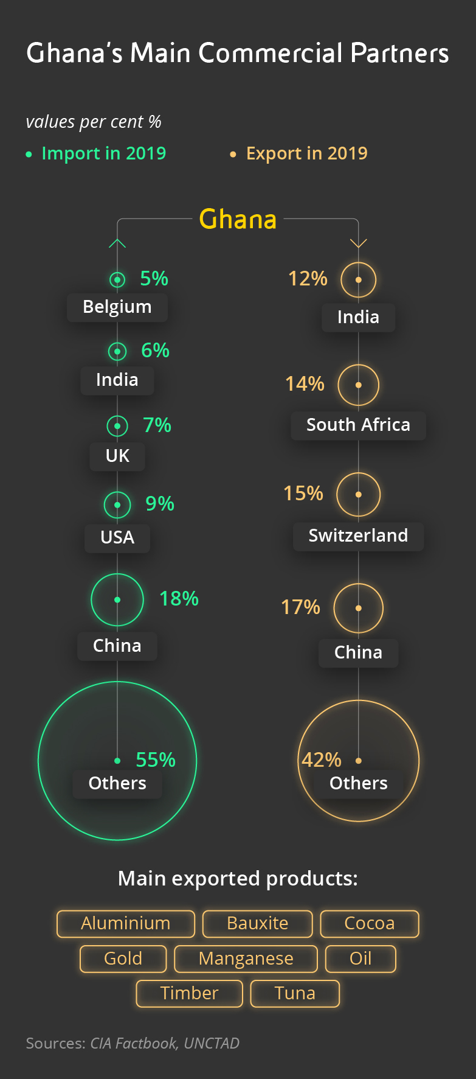Viewport: 476px width, 1079px height.
Task: Click the orange 17% China export circle
Action: [x=359, y=608]
